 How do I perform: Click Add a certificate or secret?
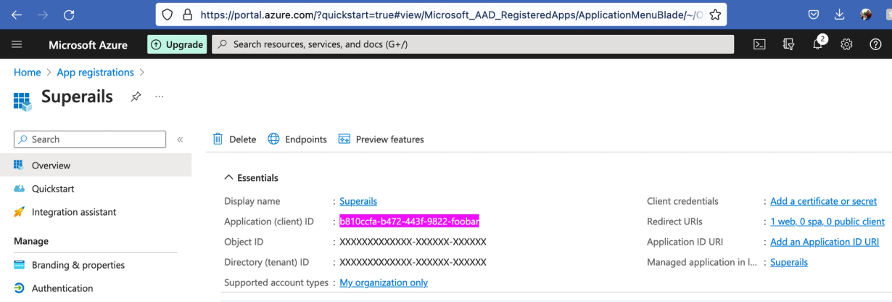[823, 201]
